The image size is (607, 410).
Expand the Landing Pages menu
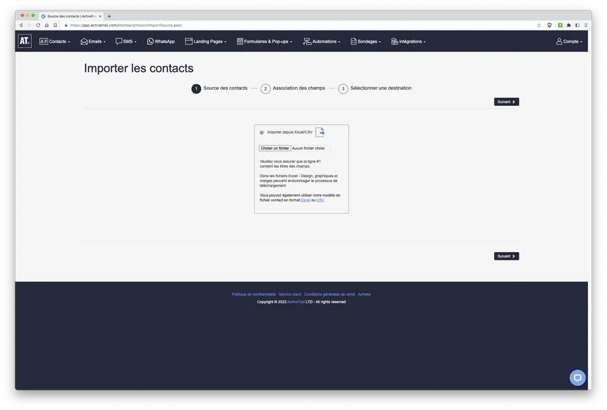tap(206, 41)
